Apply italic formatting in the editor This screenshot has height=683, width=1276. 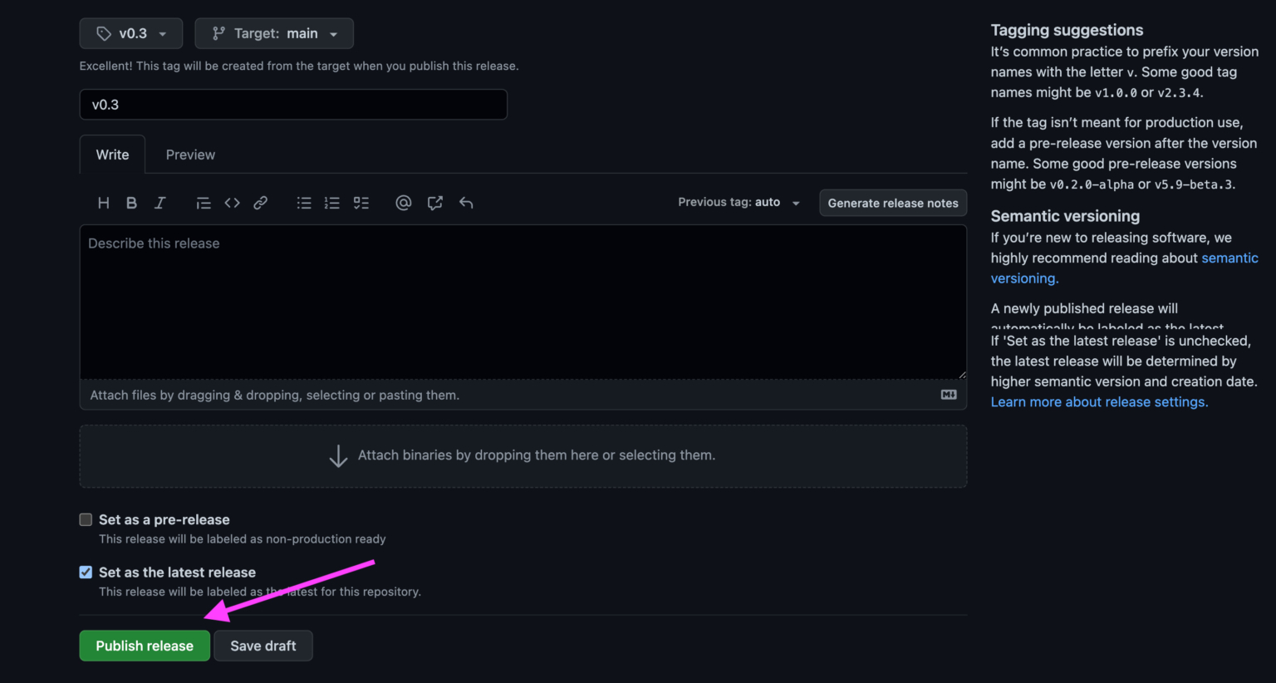(x=159, y=202)
